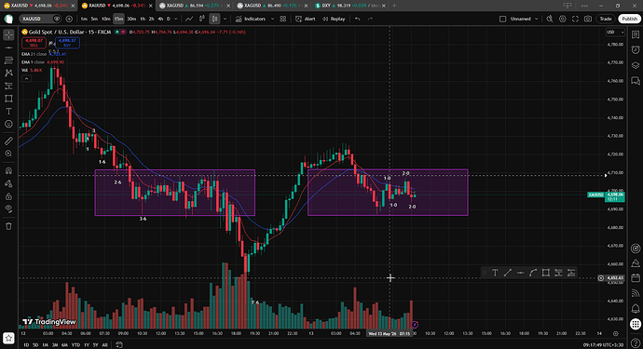This screenshot has width=643, height=349.
Task: Collapse the indicator legend chevron
Action: pos(26,78)
